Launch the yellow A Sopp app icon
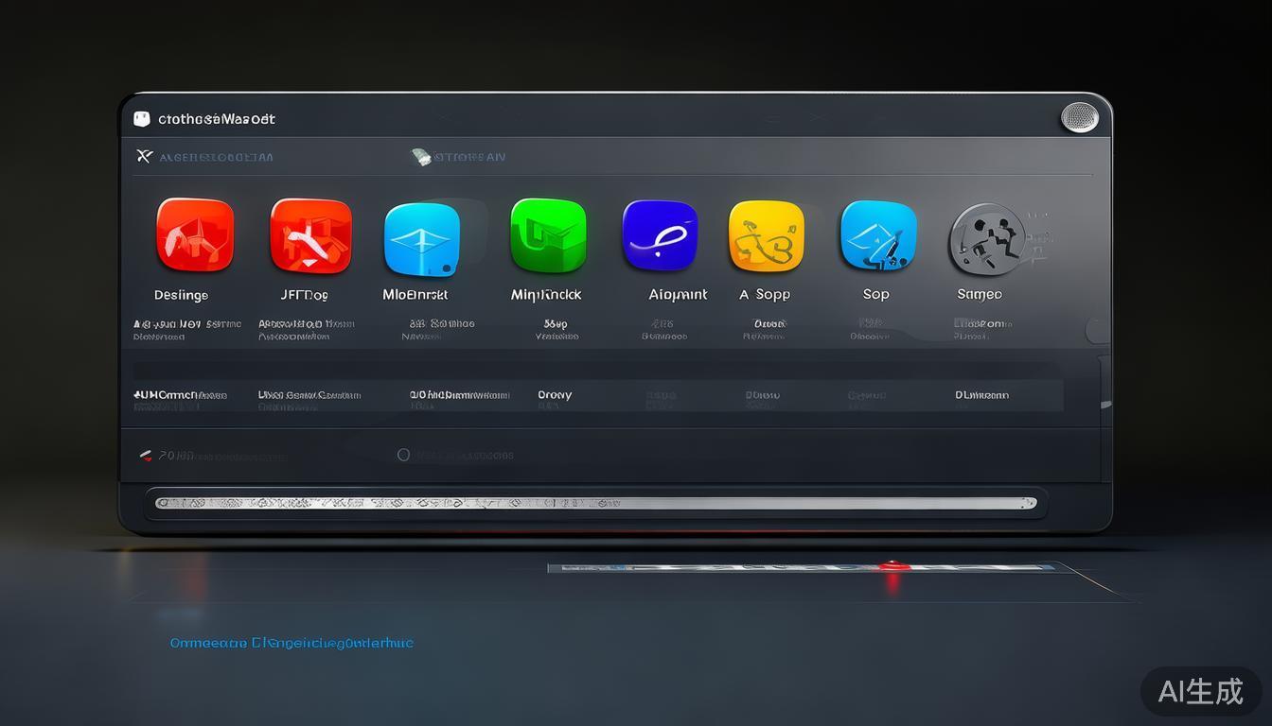 point(766,236)
